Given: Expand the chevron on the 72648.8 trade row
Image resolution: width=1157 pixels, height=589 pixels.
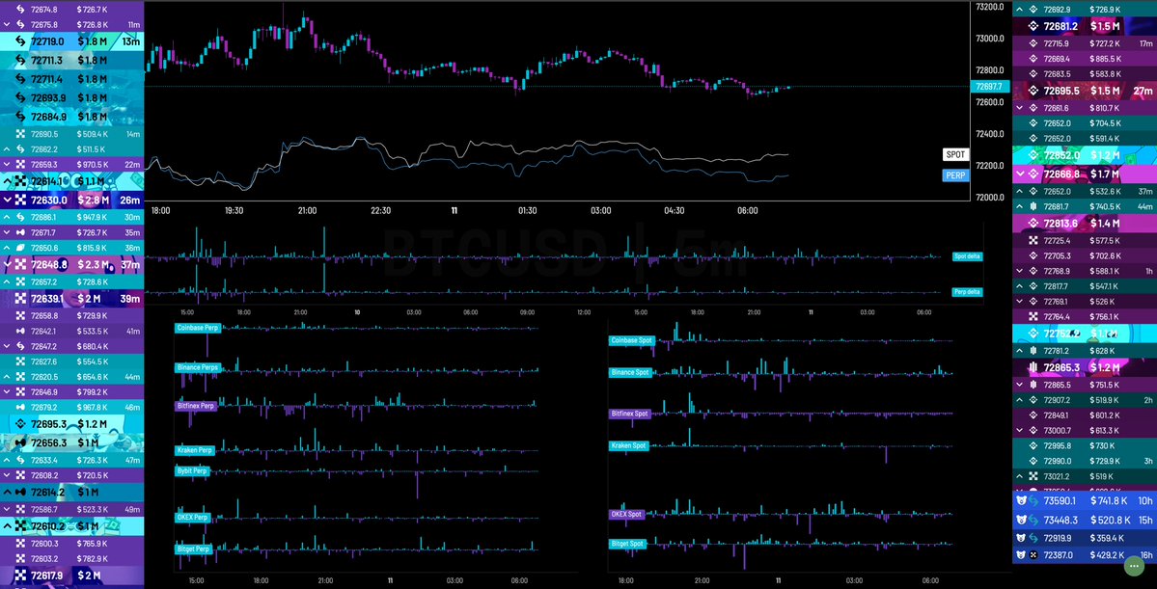Looking at the screenshot, I should 8,264.
